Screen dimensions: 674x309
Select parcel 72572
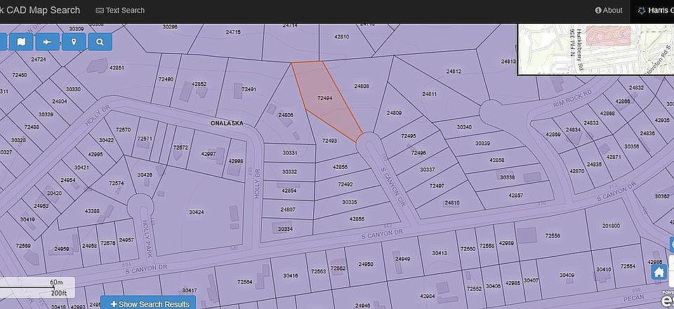(180, 148)
